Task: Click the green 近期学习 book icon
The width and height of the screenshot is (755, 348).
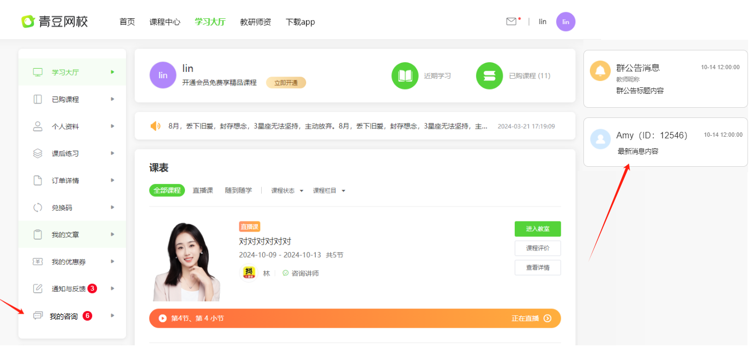Action: [405, 76]
